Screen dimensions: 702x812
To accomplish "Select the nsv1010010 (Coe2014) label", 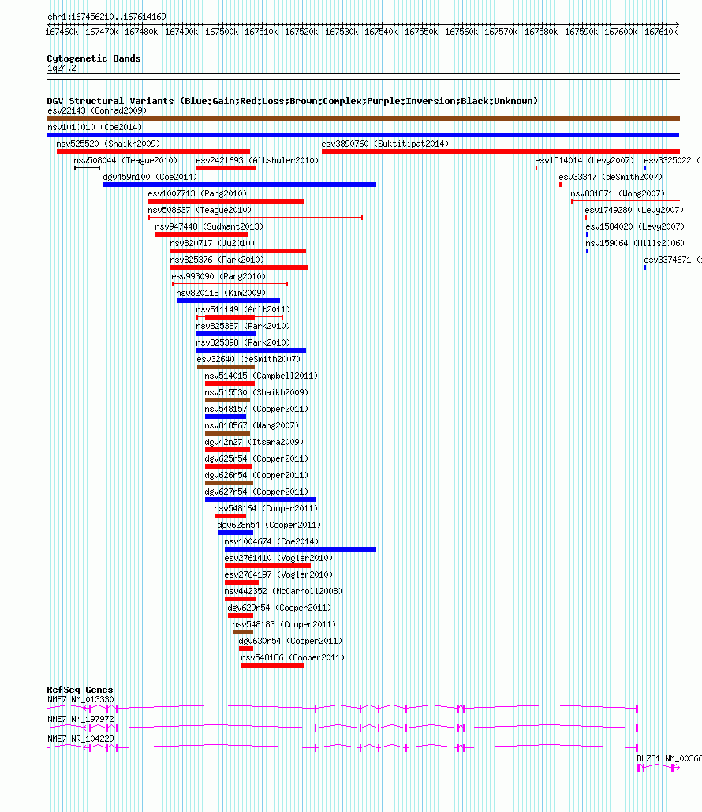I will click(95, 127).
